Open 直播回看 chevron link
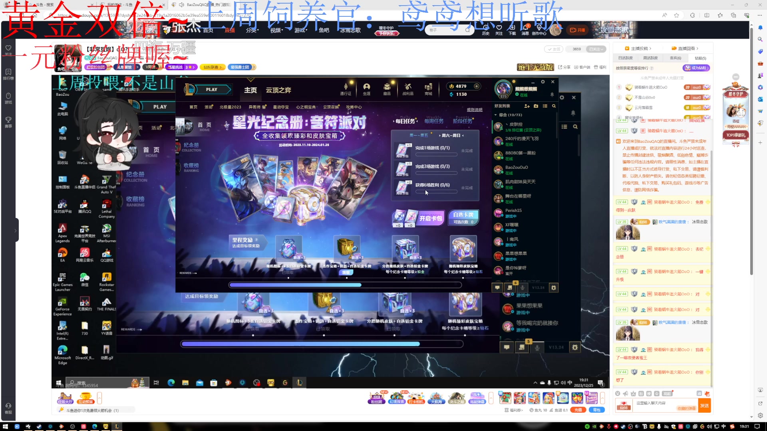 tap(685, 48)
